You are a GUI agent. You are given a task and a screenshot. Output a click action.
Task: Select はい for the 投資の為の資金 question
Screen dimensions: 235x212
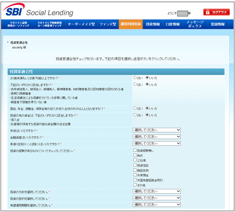pos(135,115)
